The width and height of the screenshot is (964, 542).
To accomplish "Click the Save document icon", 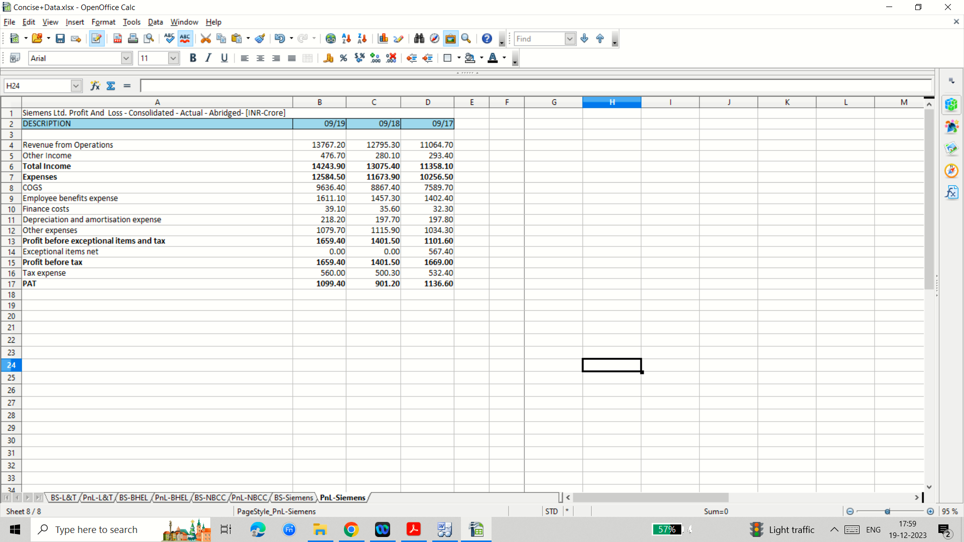I will tap(60, 39).
